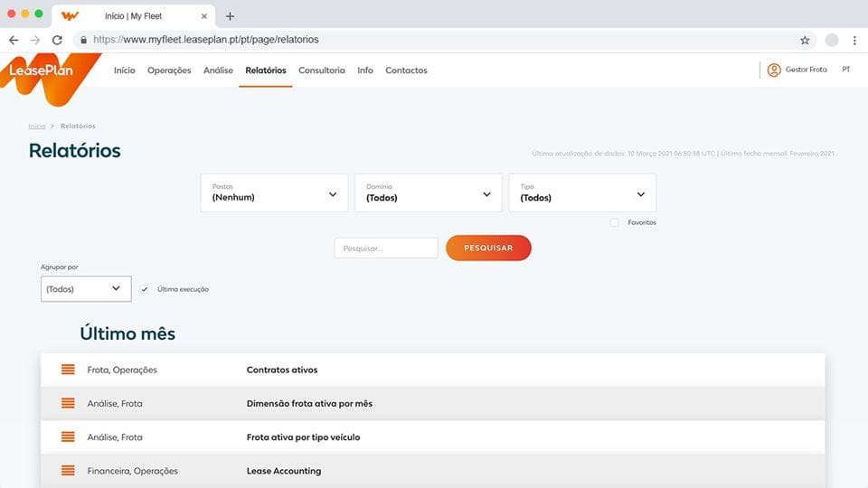868x488 pixels.
Task: Open the Tipo filter dropdown
Action: coord(582,193)
